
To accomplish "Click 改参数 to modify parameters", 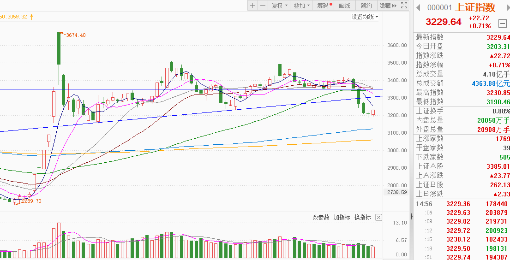I will [x=321, y=217].
